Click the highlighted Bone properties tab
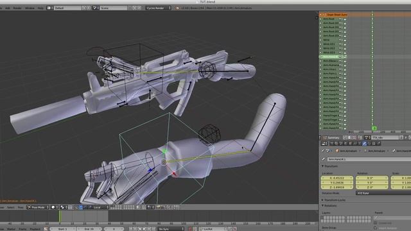The height and width of the screenshot is (231, 411). coord(364,144)
